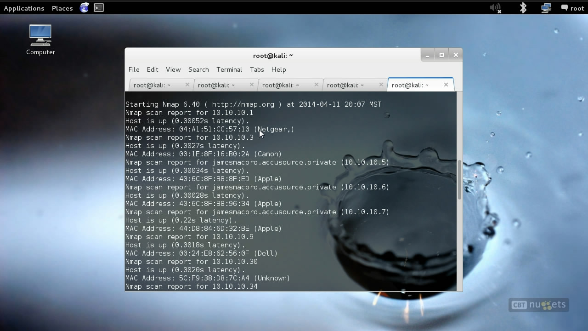This screenshot has height=331, width=588.
Task: Close the active fifth terminal tab
Action: tap(446, 85)
